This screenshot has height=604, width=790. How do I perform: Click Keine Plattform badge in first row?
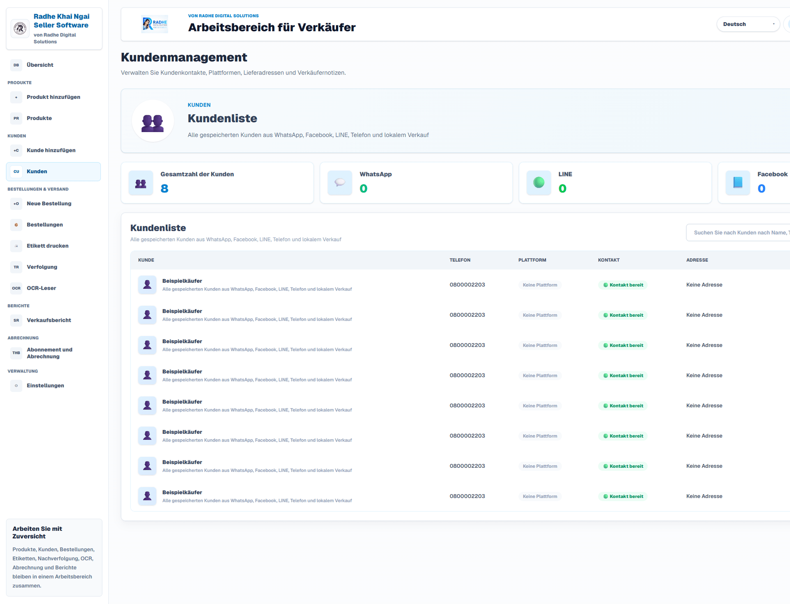pyautogui.click(x=540, y=285)
